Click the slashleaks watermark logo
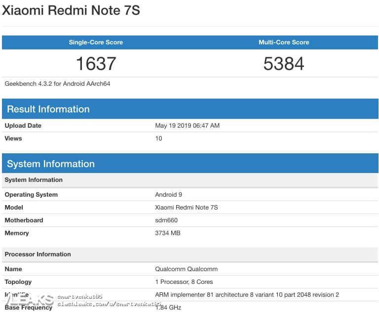 tap(29, 300)
